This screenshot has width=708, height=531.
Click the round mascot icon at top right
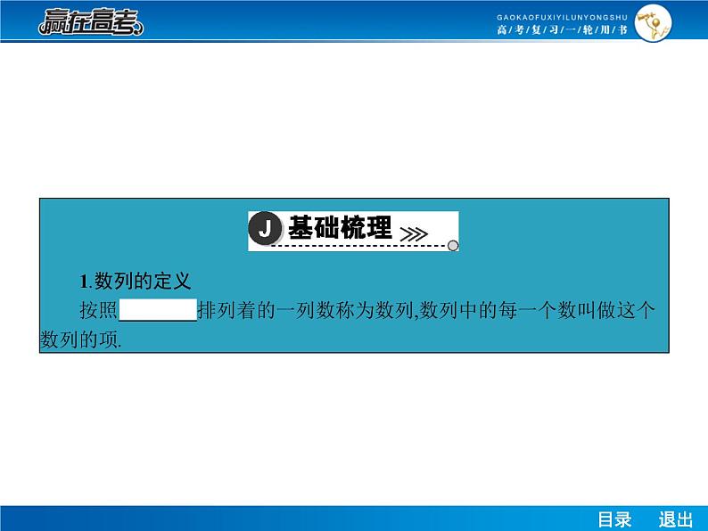click(x=653, y=23)
